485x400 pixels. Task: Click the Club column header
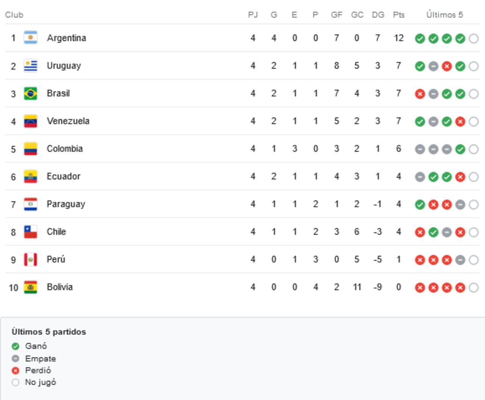[15, 15]
